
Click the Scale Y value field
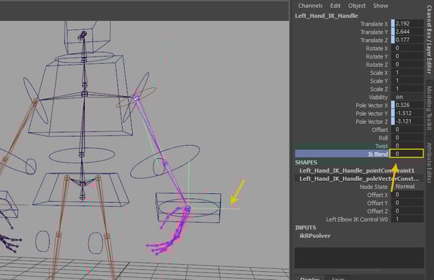pos(407,80)
